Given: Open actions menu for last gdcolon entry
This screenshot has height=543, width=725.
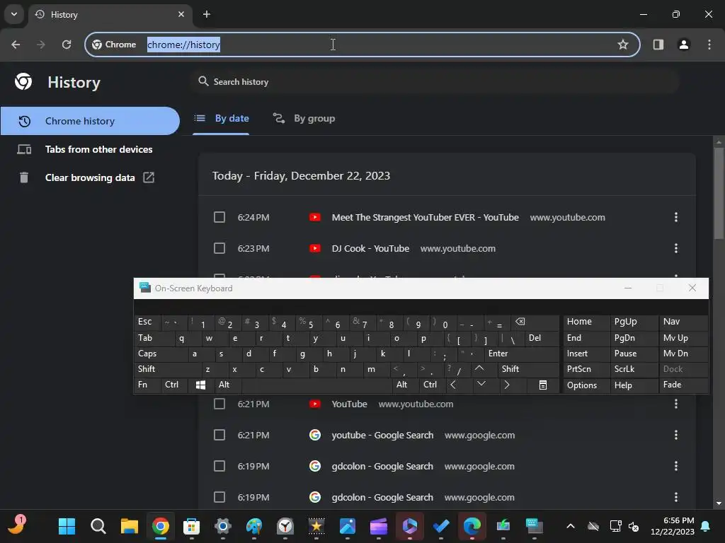Looking at the screenshot, I should pyautogui.click(x=676, y=497).
